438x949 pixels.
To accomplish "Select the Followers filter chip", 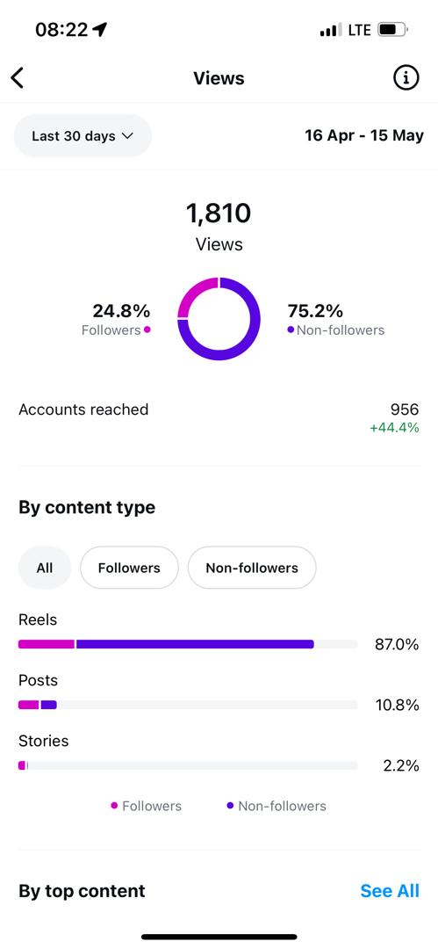I will tap(129, 568).
